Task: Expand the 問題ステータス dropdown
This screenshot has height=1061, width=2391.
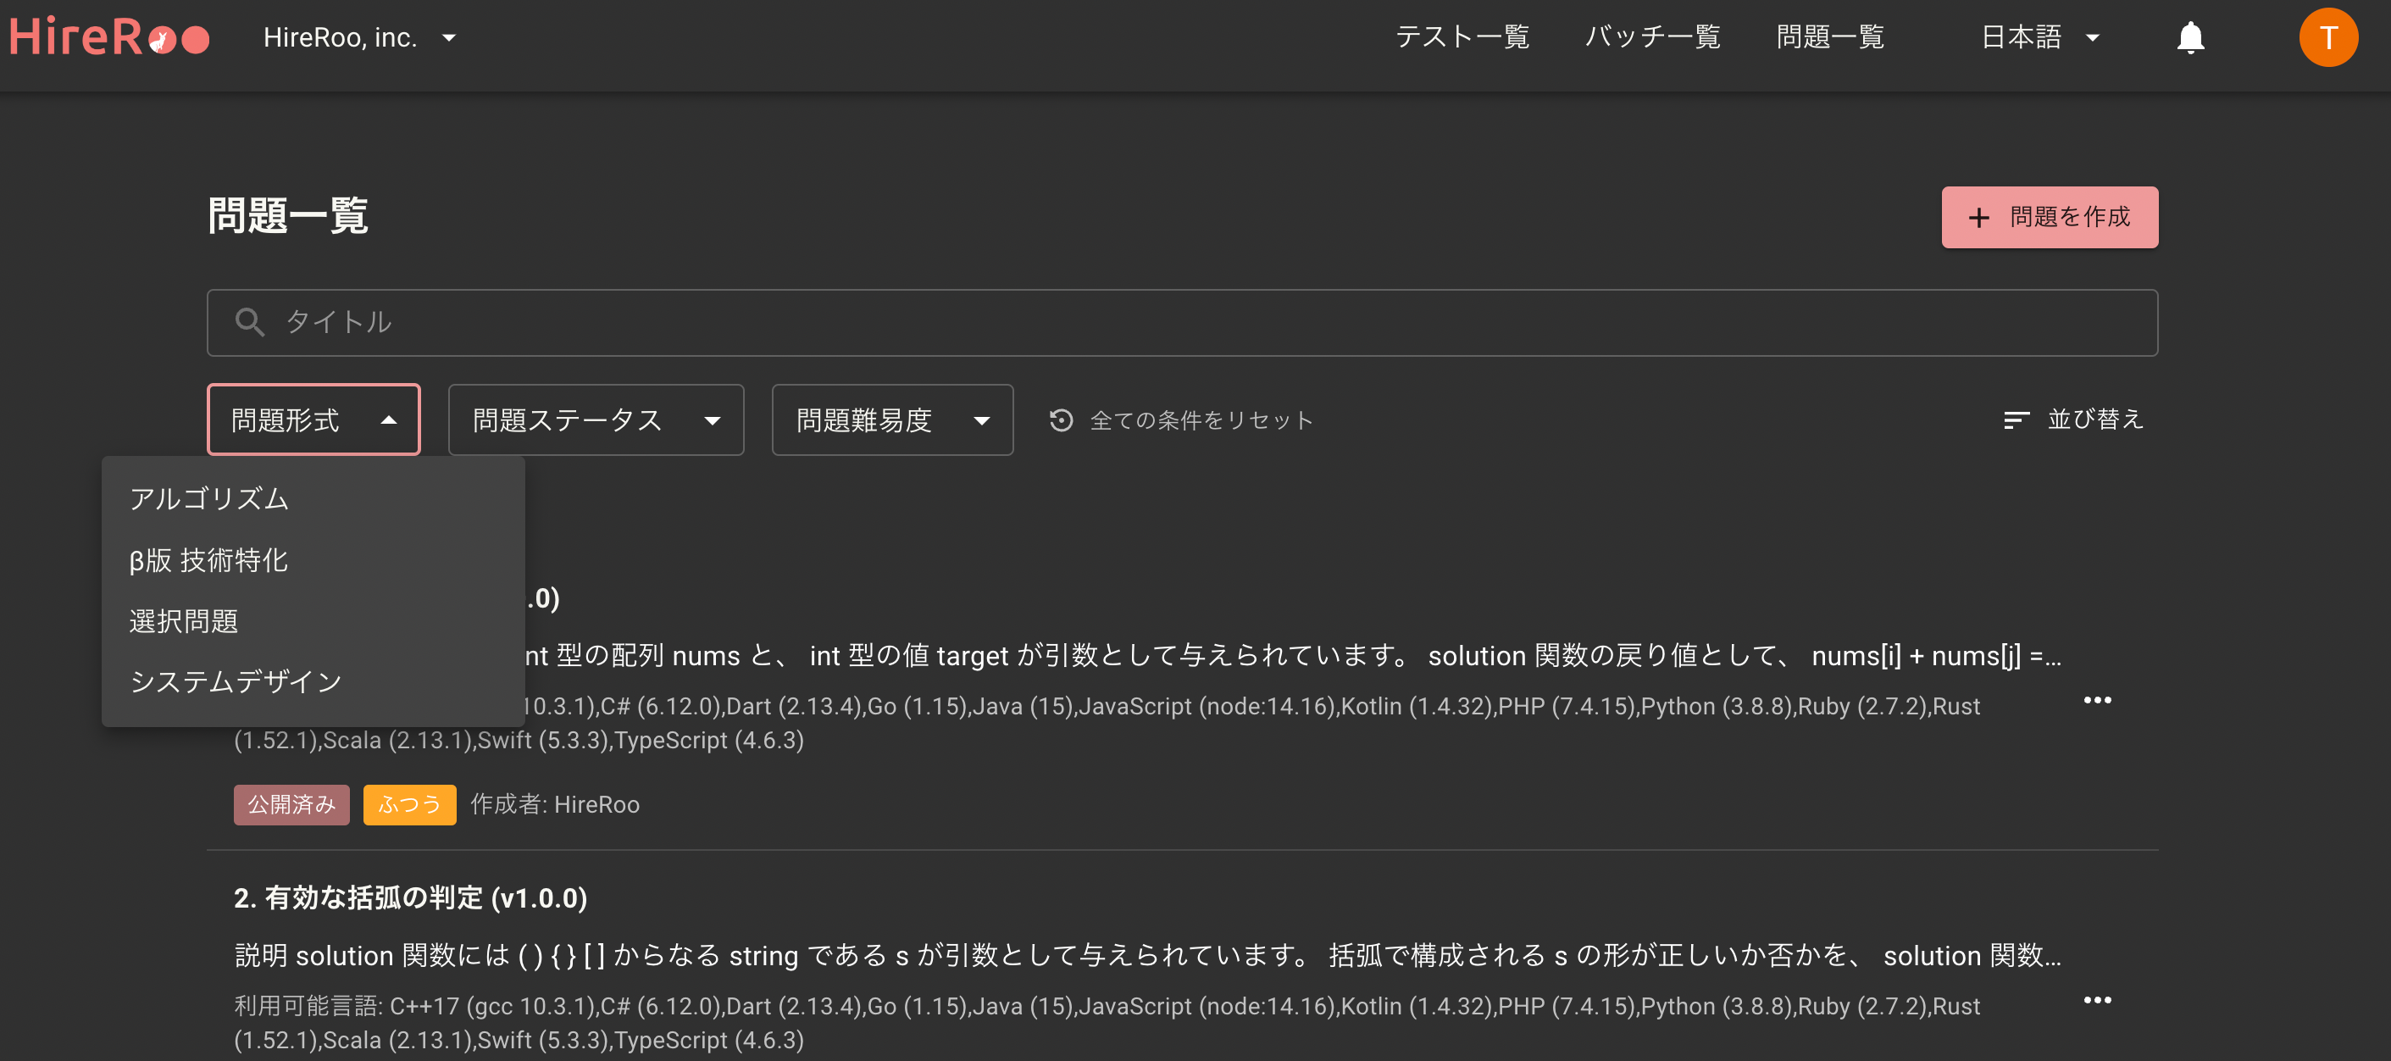Action: (x=596, y=420)
